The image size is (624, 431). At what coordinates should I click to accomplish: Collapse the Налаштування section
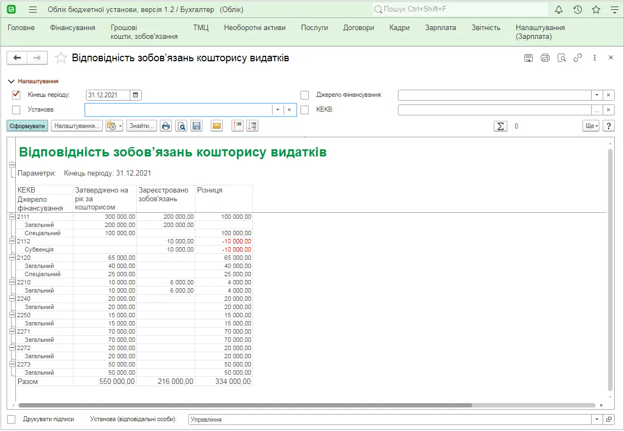[x=33, y=81]
